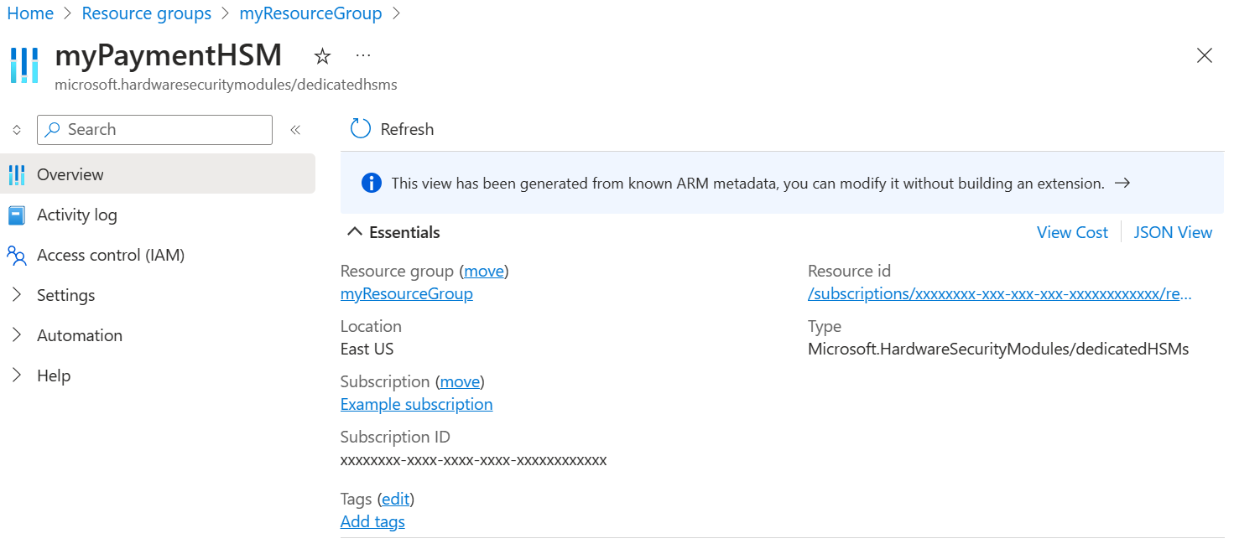Click the Access control people icon

(17, 256)
